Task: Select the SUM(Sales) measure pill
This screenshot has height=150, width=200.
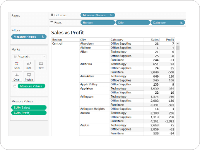Action: [29, 108]
